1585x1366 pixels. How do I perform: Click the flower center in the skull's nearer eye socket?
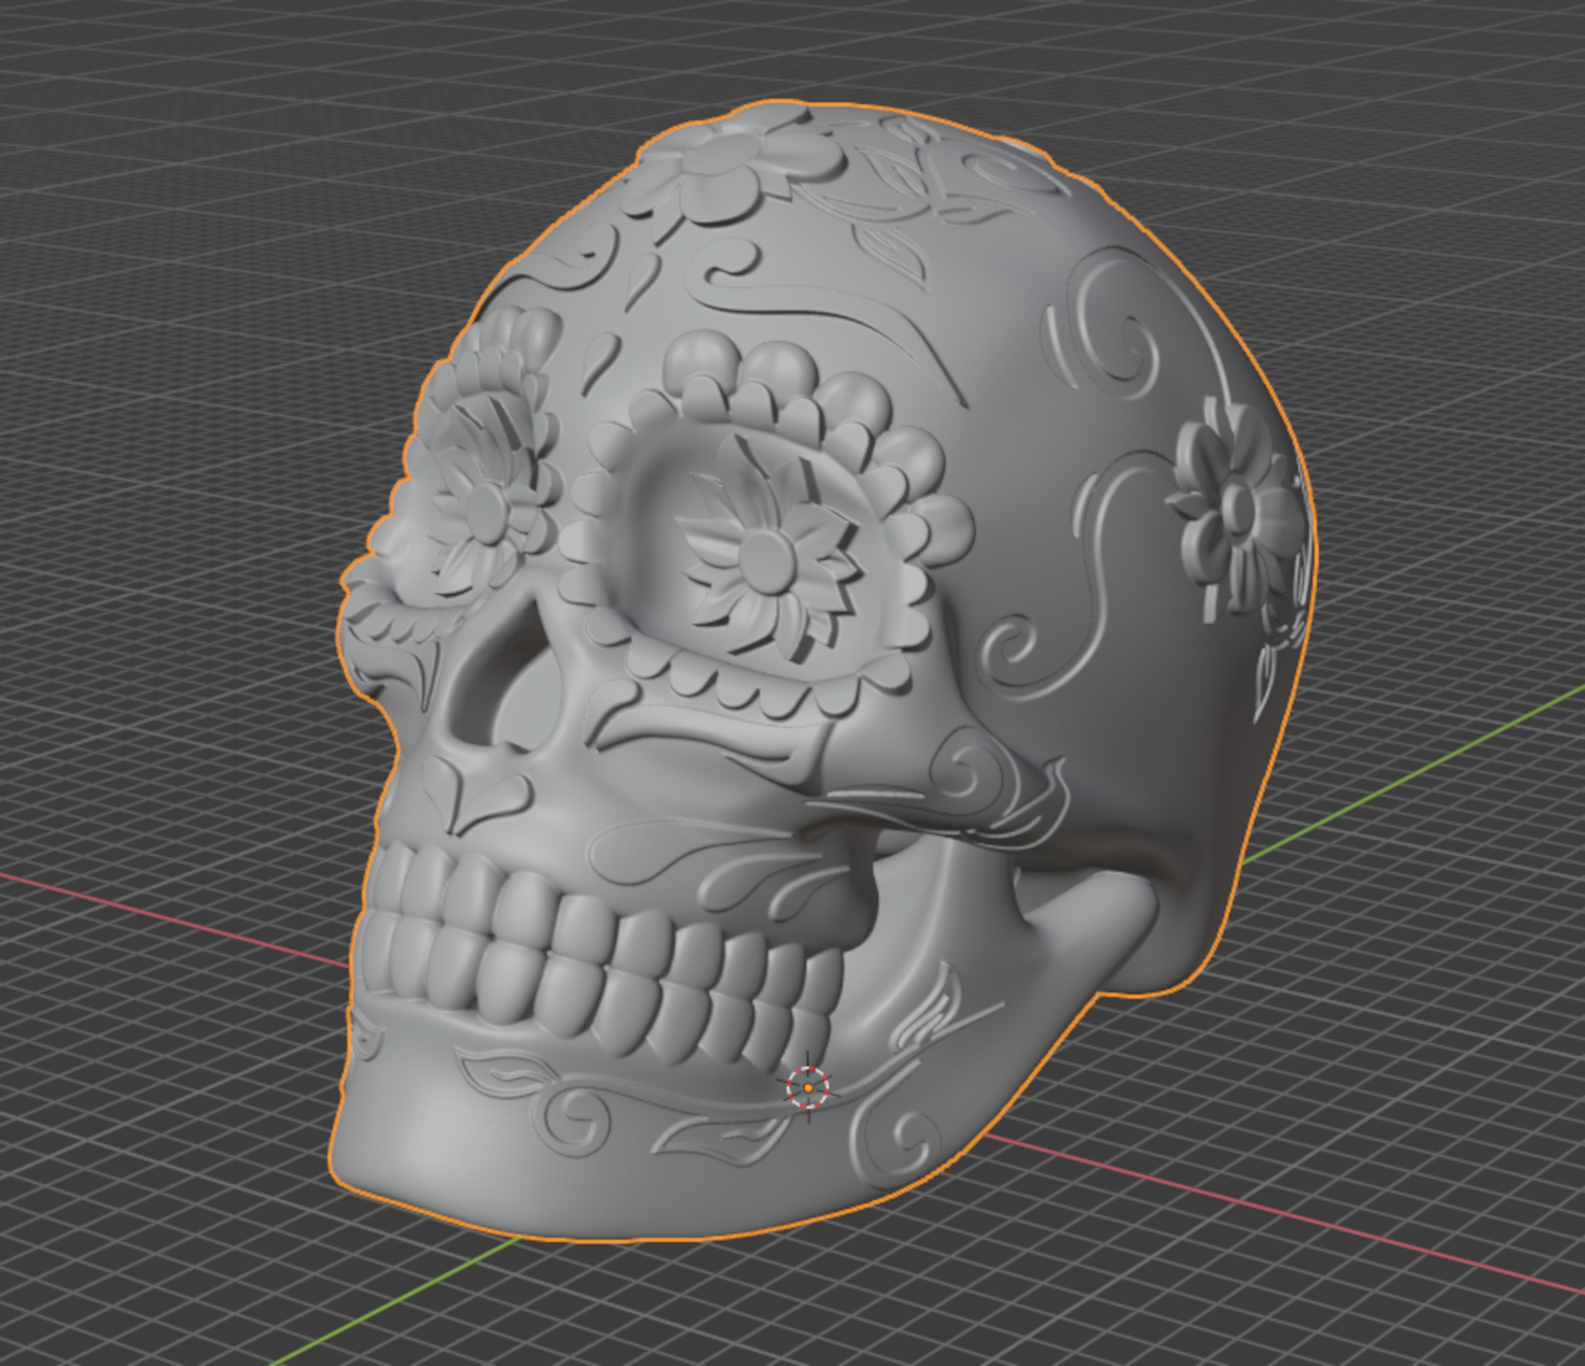pyautogui.click(x=768, y=560)
